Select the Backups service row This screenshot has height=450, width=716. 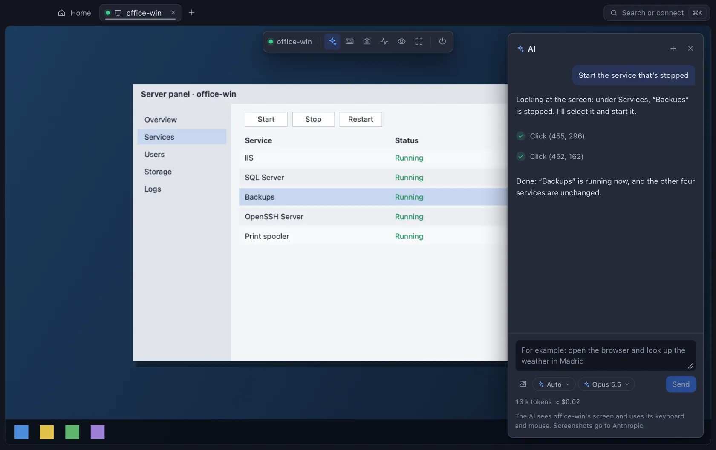[x=373, y=197]
